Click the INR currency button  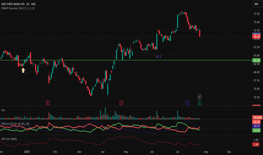point(257,4)
